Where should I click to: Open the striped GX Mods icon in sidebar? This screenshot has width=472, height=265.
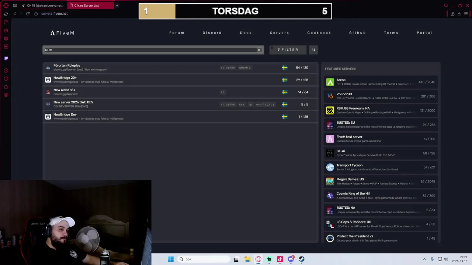6,38
